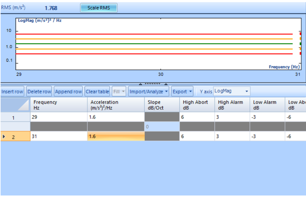The image size is (306, 197).
Task: Click the Insert row button
Action: [x=12, y=92]
